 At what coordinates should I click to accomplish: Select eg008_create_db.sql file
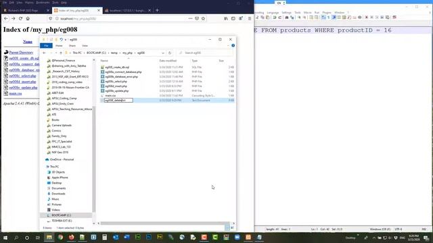coord(117,67)
